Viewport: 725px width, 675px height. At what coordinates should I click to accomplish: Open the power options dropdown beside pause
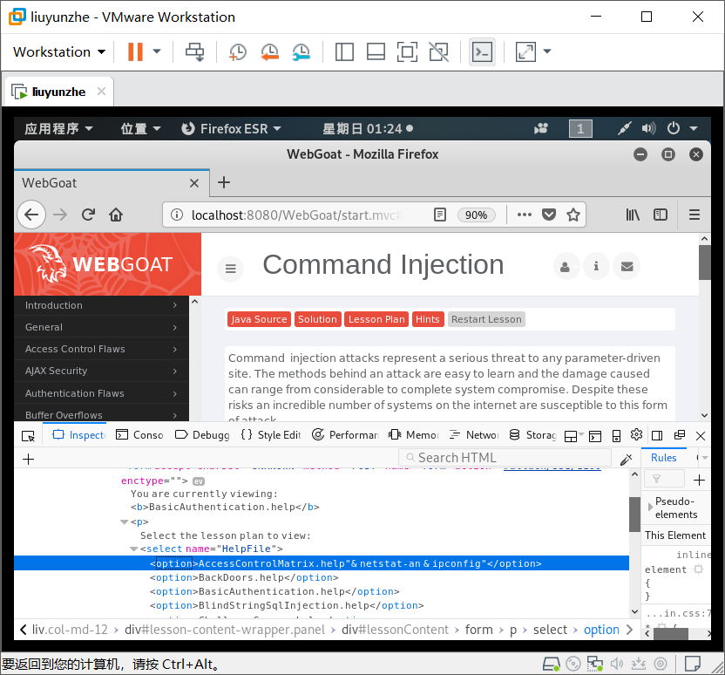[157, 51]
